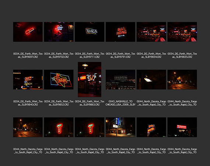210x166 pixels.
Task: Open the Motel neon sign thumbnail
Action: click(x=151, y=127)
